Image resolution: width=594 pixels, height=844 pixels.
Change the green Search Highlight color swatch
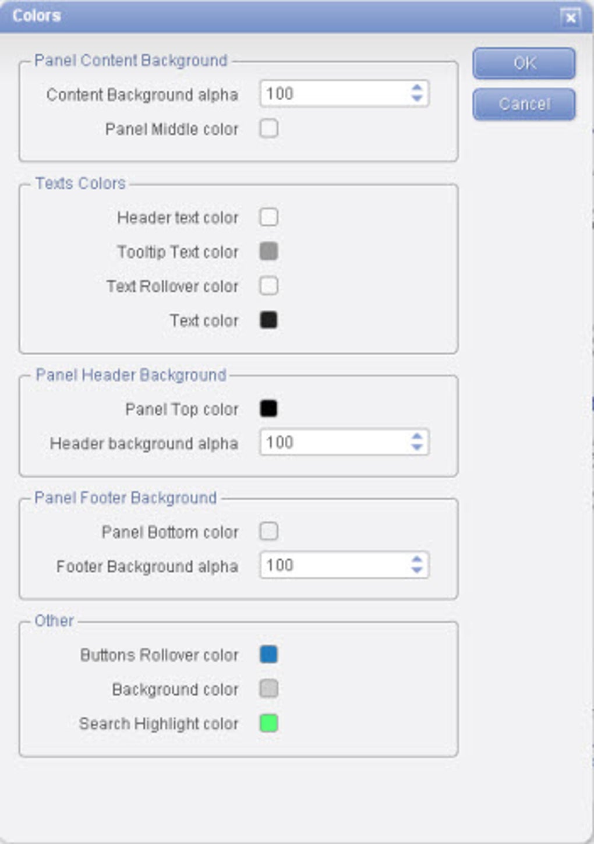click(268, 723)
